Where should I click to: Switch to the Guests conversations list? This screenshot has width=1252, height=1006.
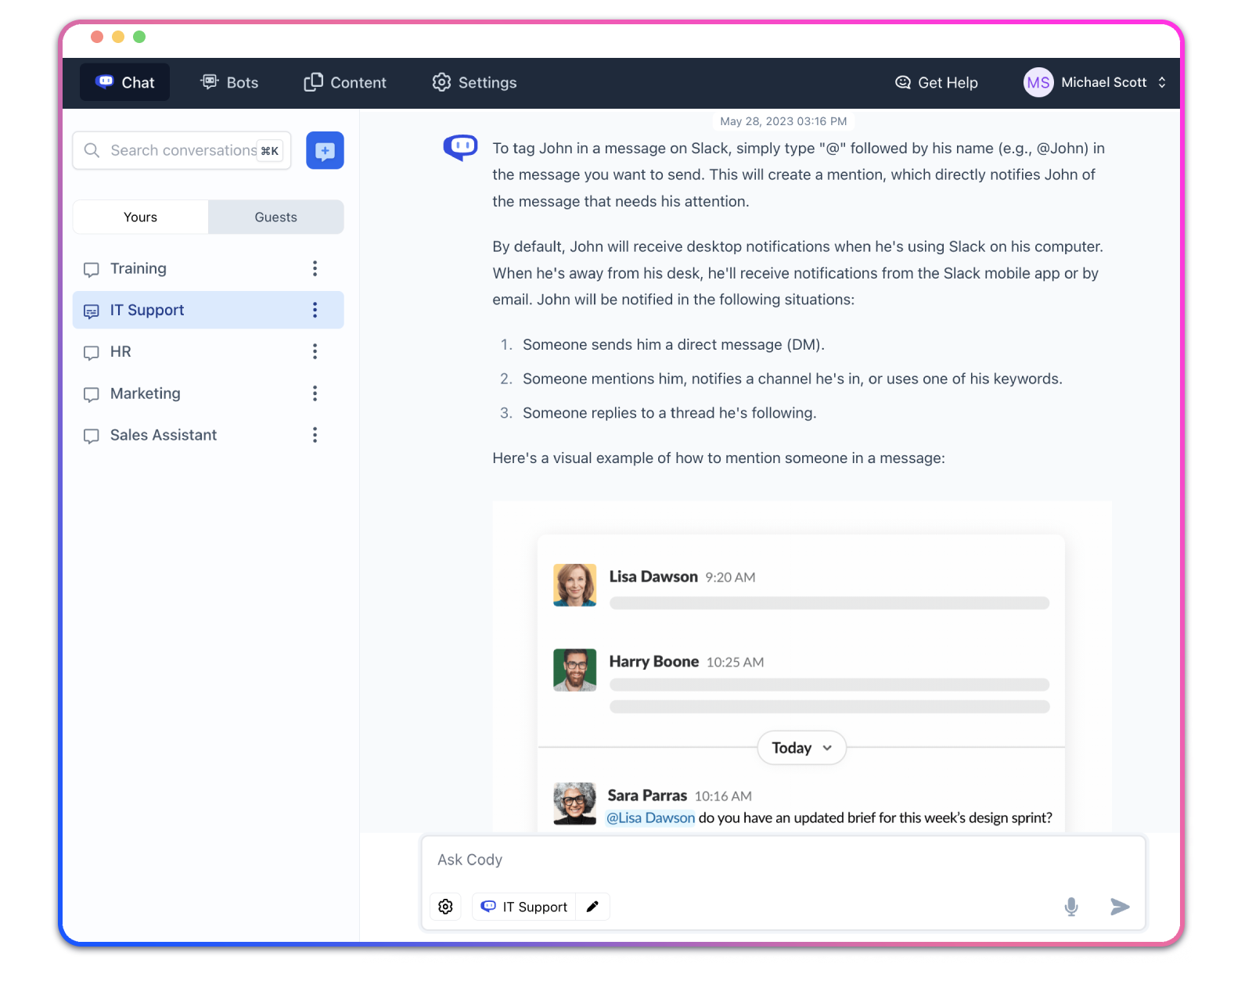(275, 217)
